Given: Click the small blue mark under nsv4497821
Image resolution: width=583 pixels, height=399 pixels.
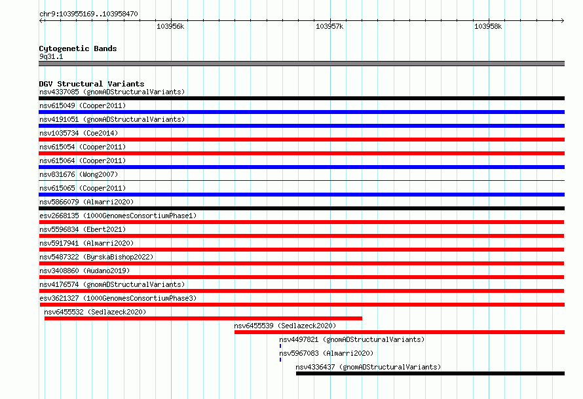Looking at the screenshot, I should 280,346.
